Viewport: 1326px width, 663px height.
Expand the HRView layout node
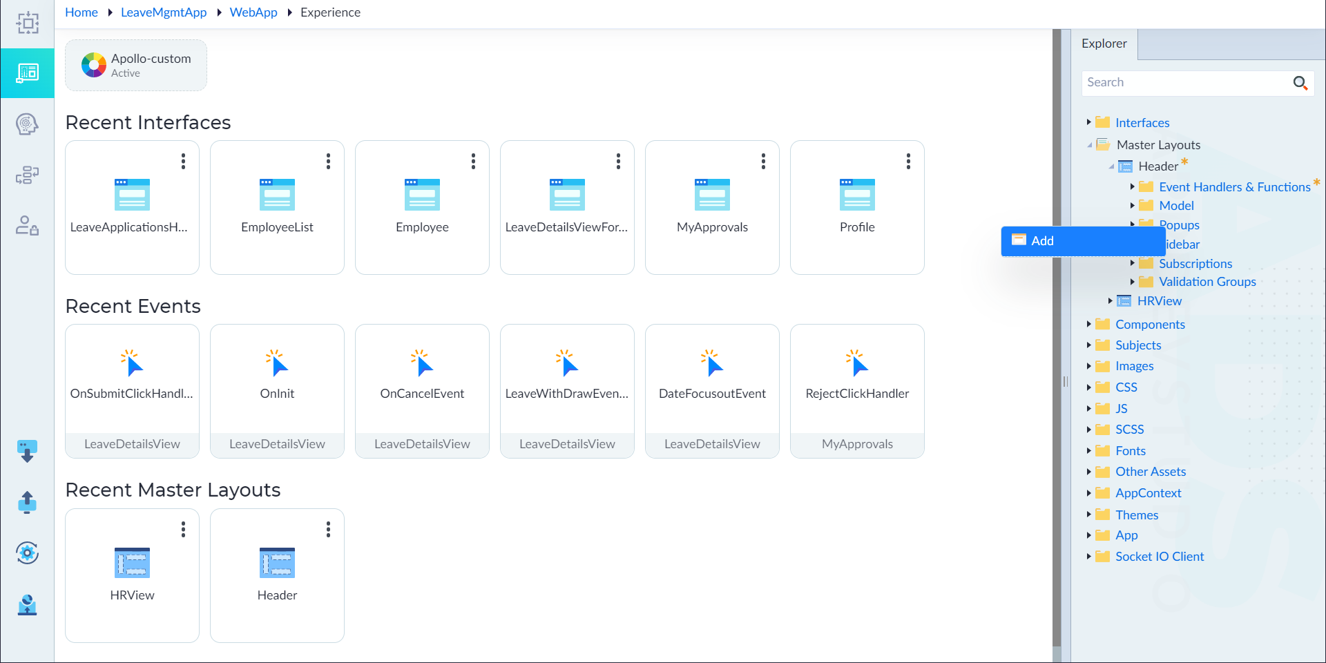point(1110,300)
